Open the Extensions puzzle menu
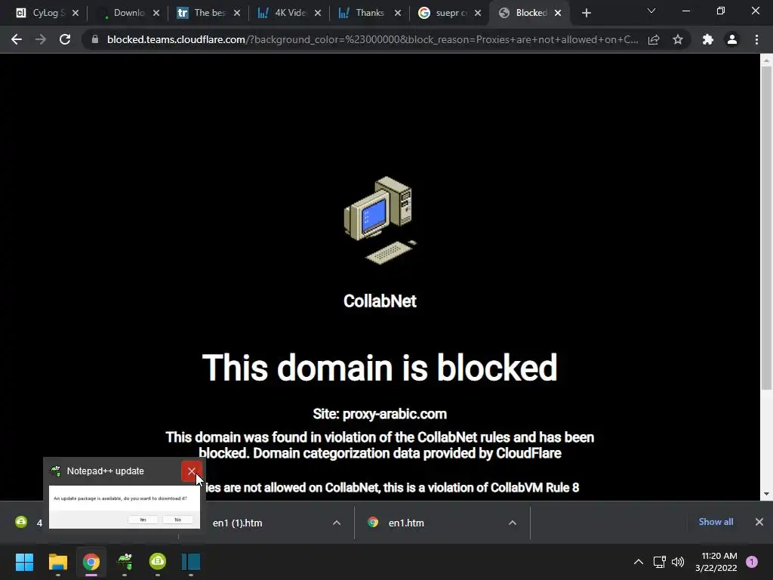773x580 pixels. coord(708,39)
